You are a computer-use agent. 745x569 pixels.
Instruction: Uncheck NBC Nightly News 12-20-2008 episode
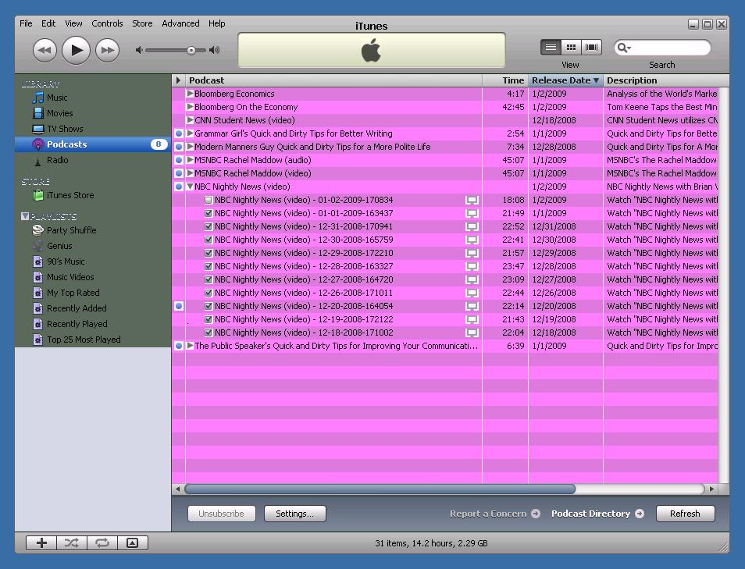(x=209, y=307)
